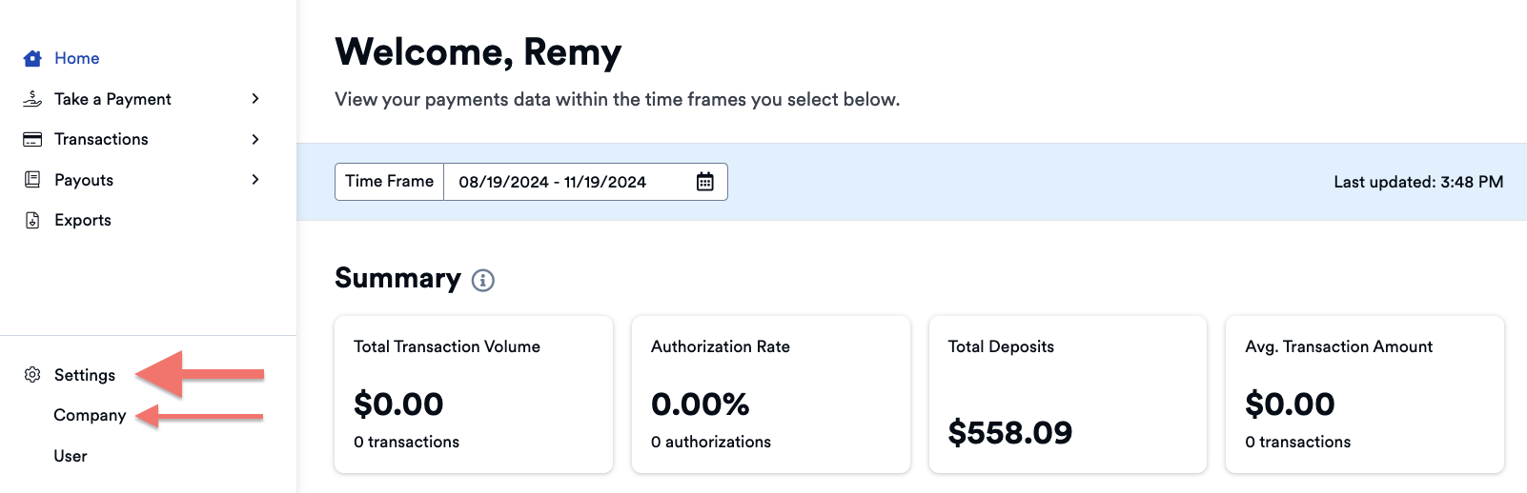The height and width of the screenshot is (493, 1527).
Task: Select the Total Deposits card
Action: point(1068,394)
